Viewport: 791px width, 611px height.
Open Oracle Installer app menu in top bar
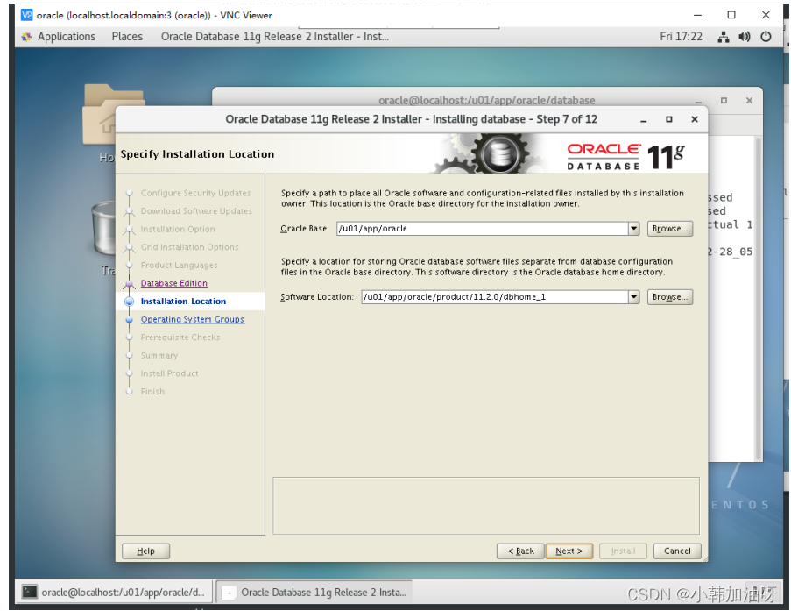275,36
